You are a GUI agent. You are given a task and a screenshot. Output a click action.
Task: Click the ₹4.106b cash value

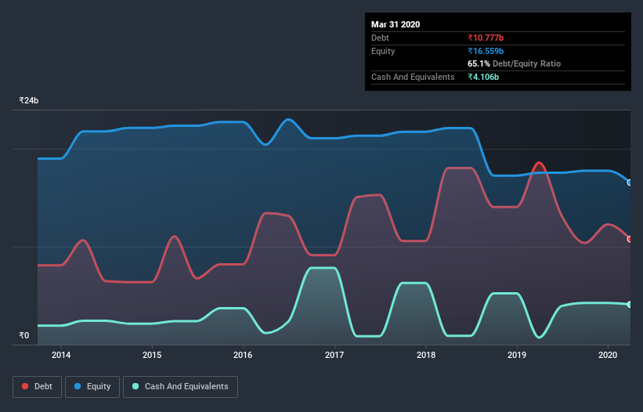[x=483, y=77]
